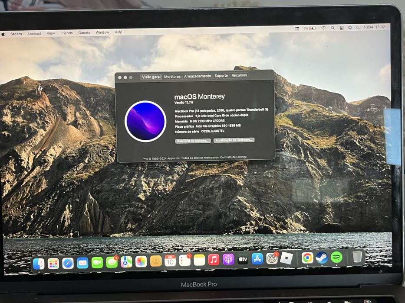
Task: Open Notes from the dock
Action: (199, 260)
